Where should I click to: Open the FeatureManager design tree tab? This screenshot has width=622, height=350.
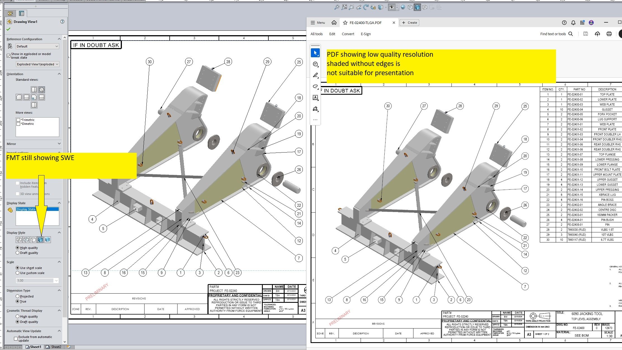10,13
